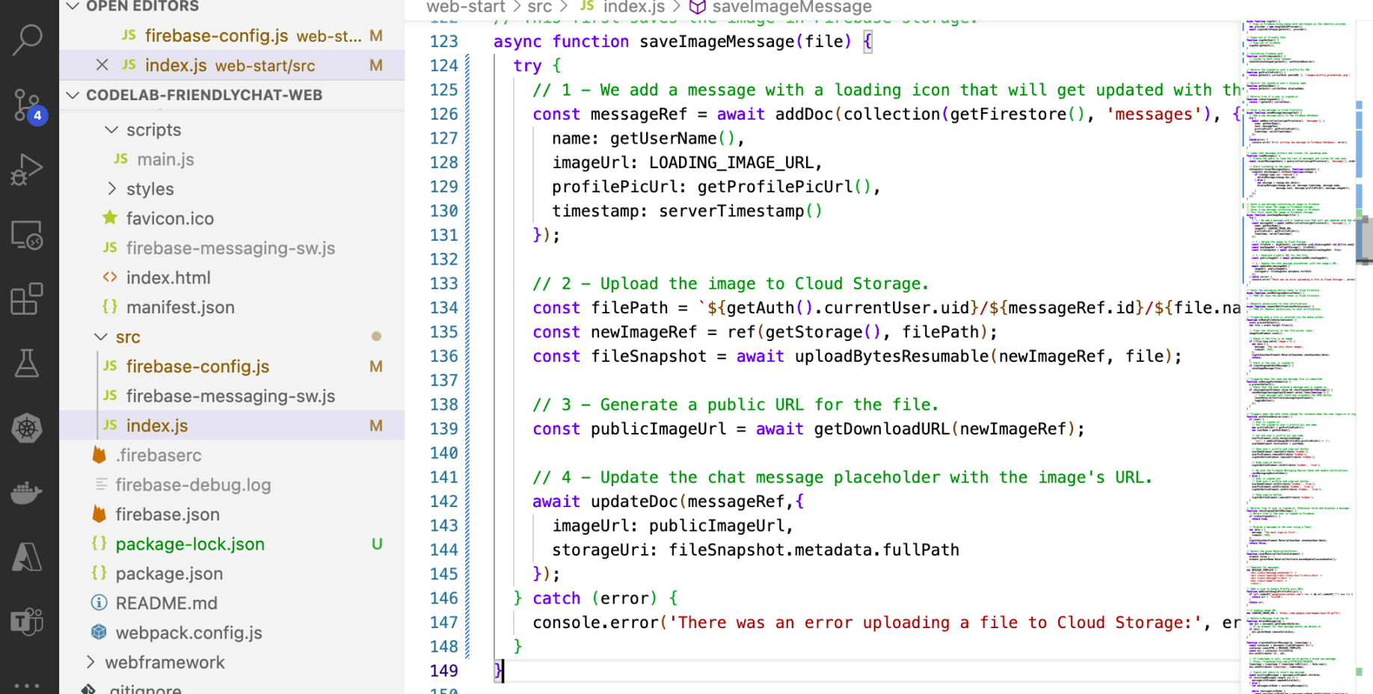Image resolution: width=1373 pixels, height=694 pixels.
Task: Select firebase-config.js in Open Editors
Action: pos(232,36)
